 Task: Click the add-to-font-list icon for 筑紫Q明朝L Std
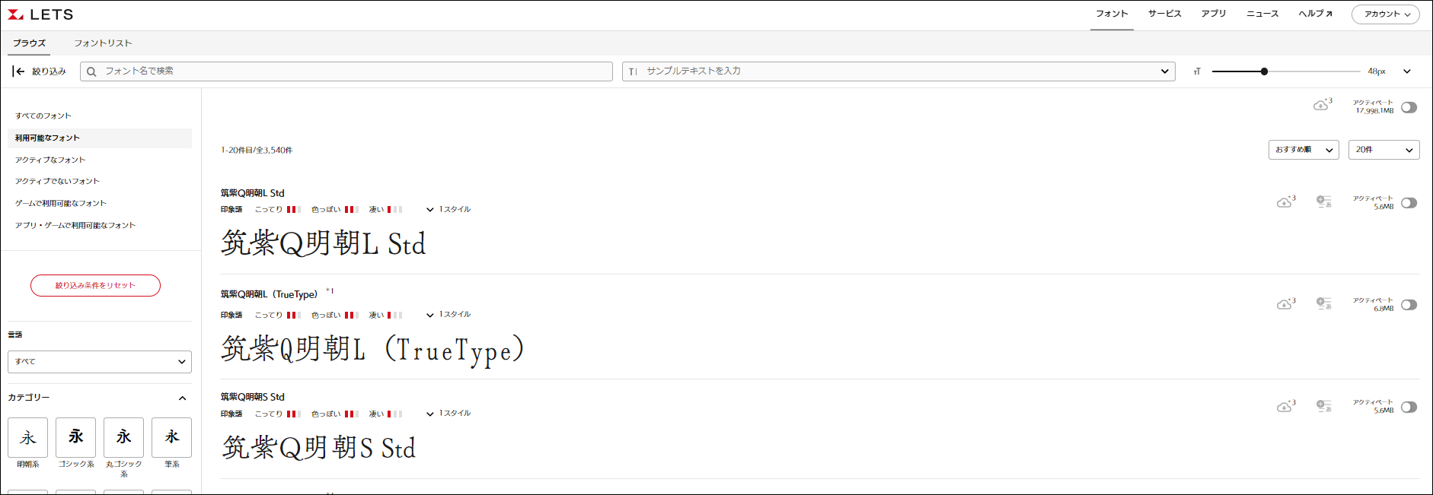(1324, 201)
